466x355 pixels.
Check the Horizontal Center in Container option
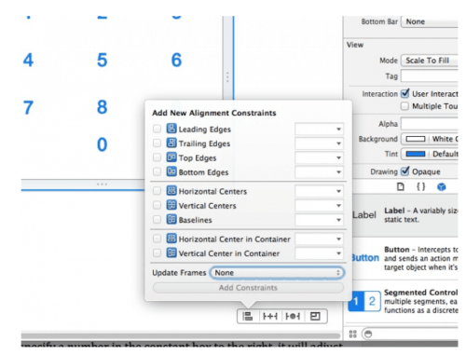click(157, 239)
